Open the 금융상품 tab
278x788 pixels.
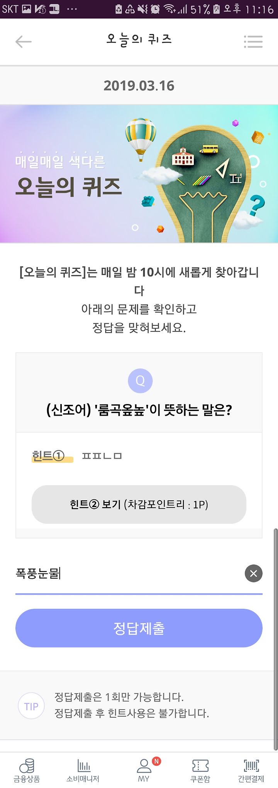pos(27,770)
